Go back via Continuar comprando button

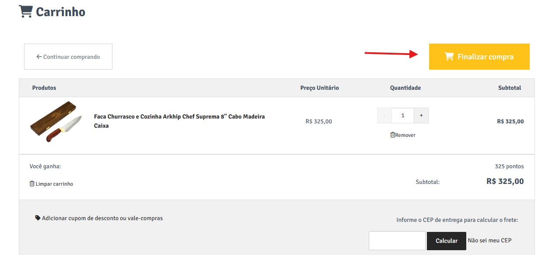pos(68,57)
